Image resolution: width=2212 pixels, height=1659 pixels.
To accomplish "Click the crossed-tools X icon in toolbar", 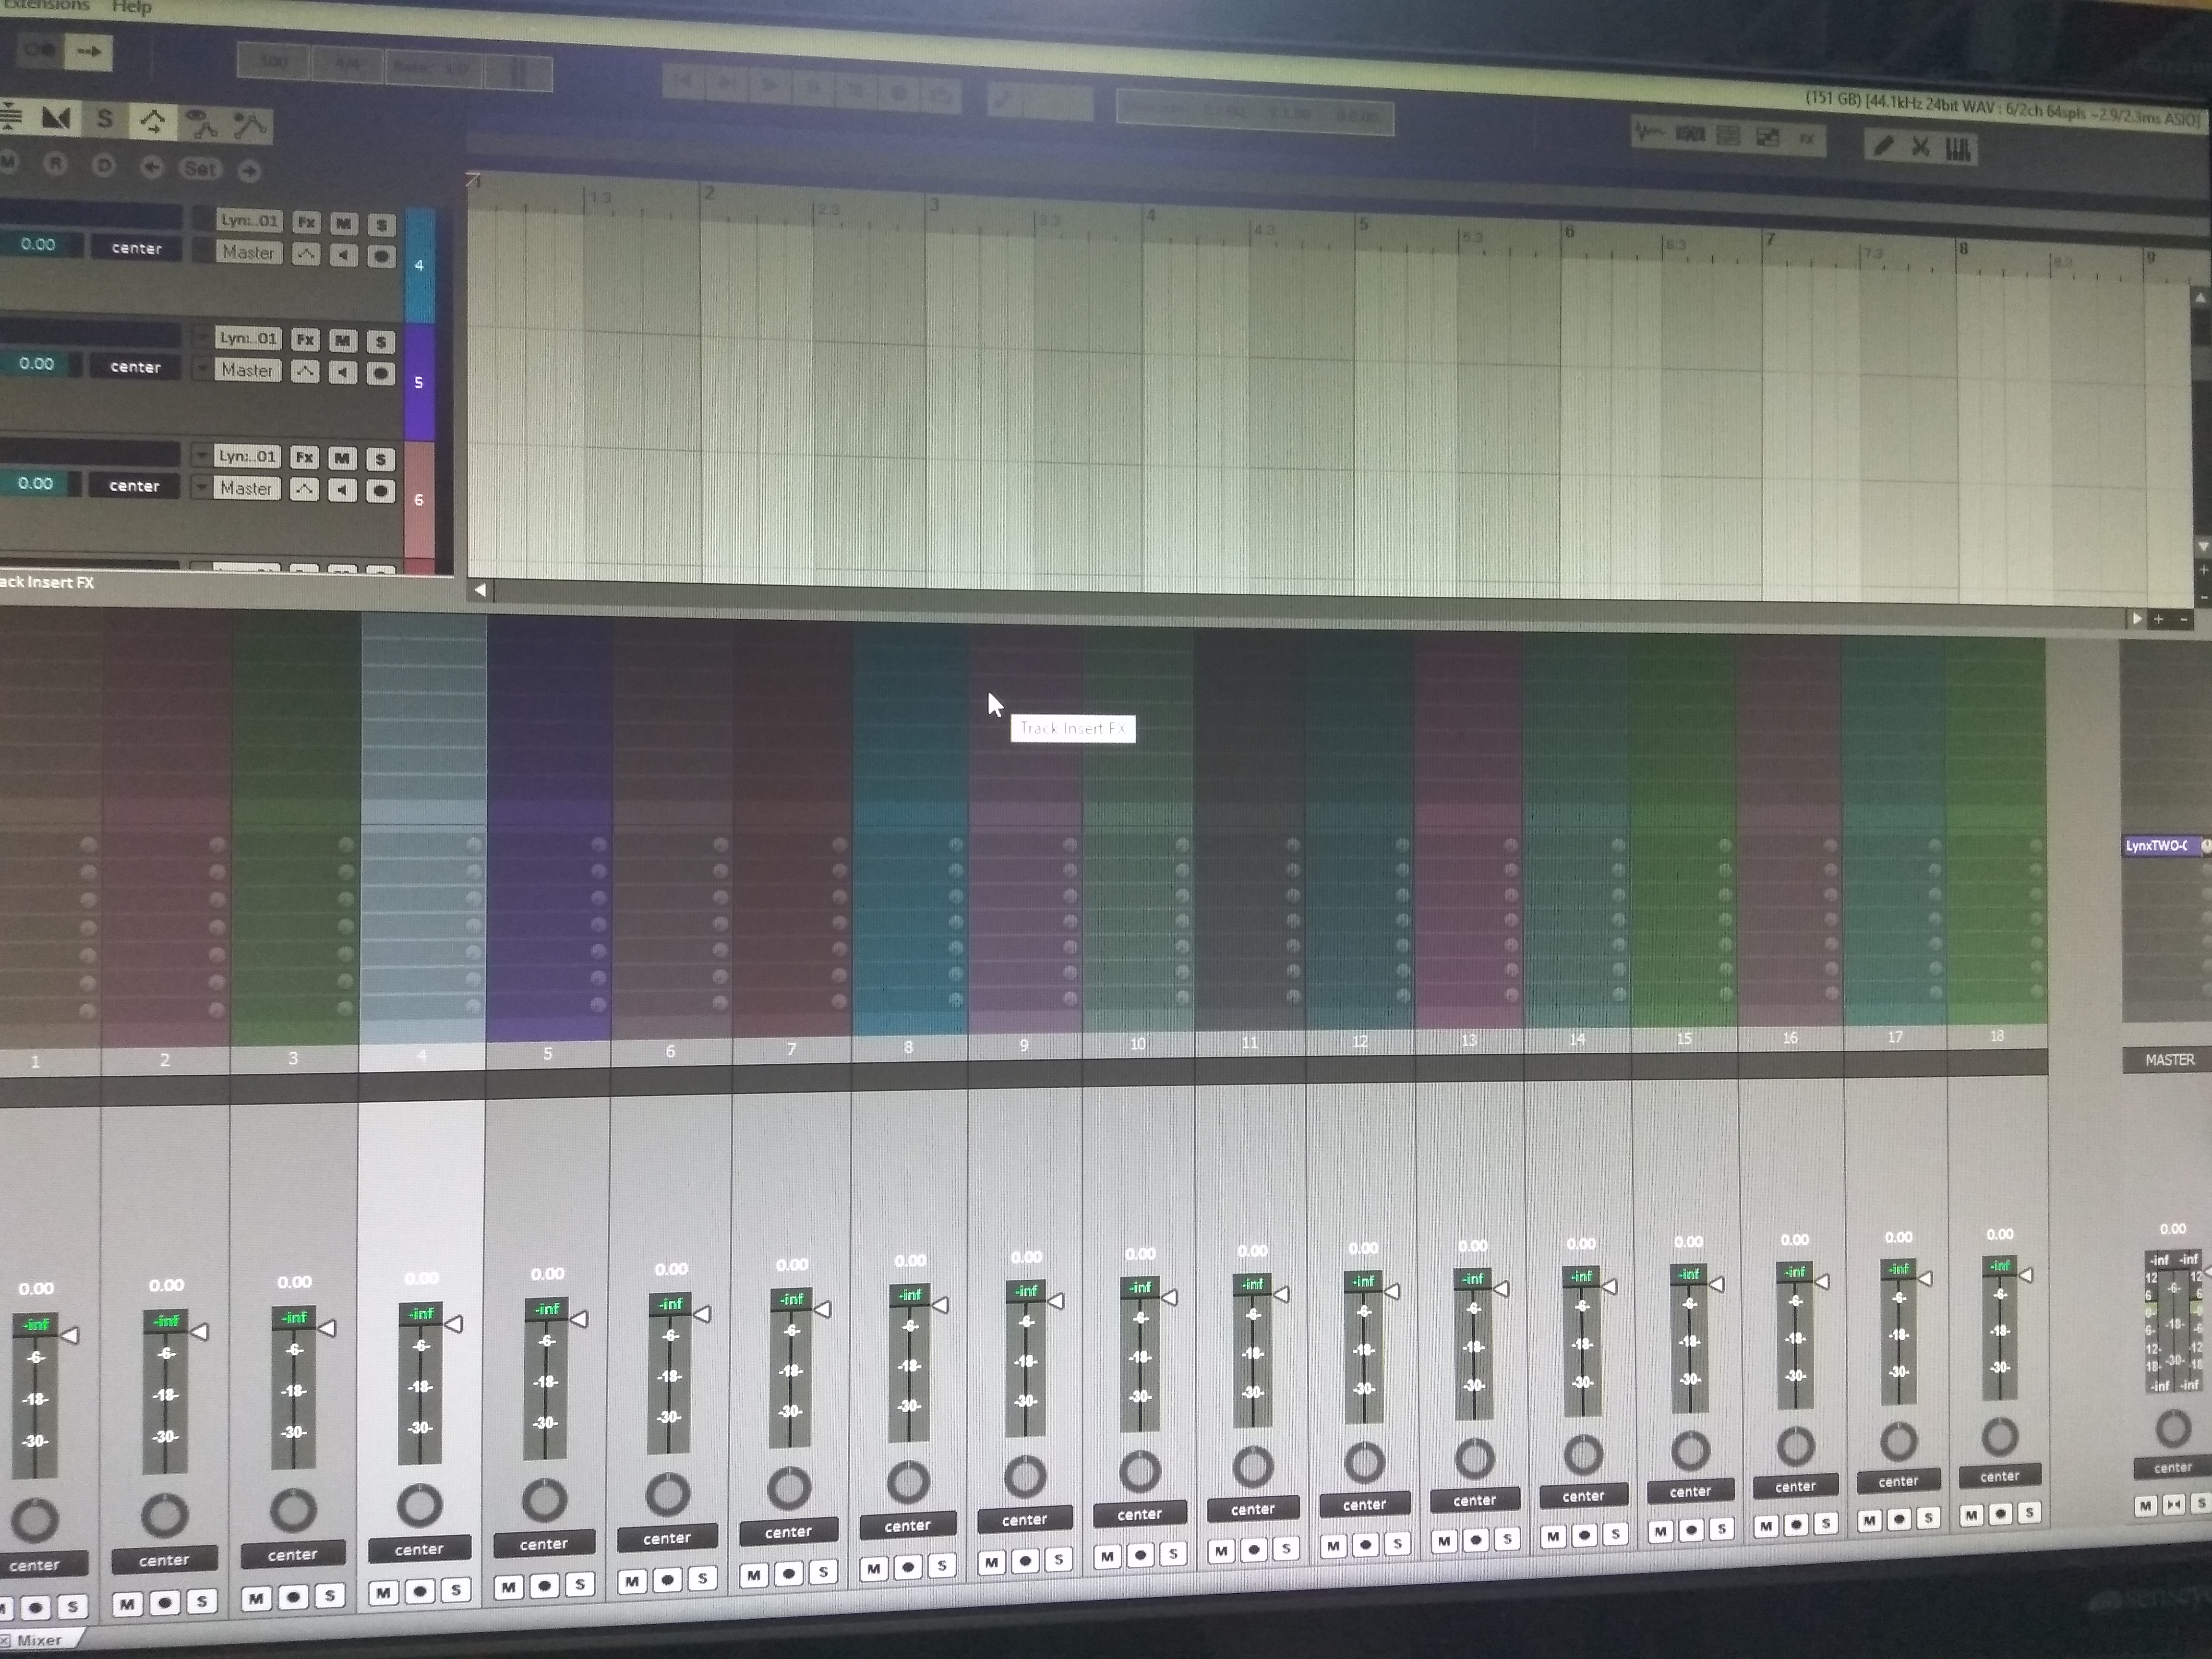I will coord(1920,147).
